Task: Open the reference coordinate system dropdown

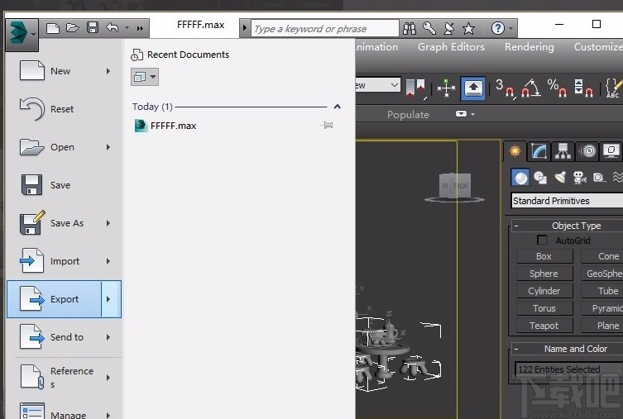Action: tap(378, 85)
